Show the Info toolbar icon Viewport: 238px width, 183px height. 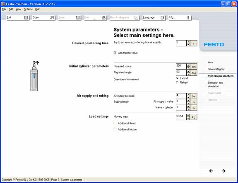click(188, 18)
